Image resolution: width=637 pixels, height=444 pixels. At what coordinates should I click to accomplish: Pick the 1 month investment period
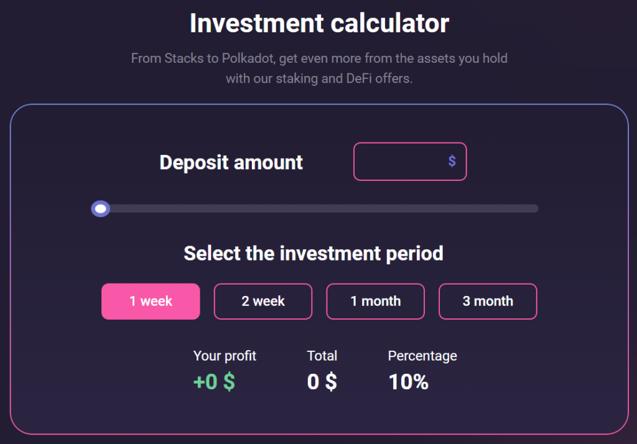(x=376, y=302)
